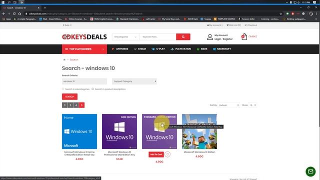The height and width of the screenshot is (180, 320).
Task: Click Login link under My Account
Action: pyautogui.click(x=217, y=39)
